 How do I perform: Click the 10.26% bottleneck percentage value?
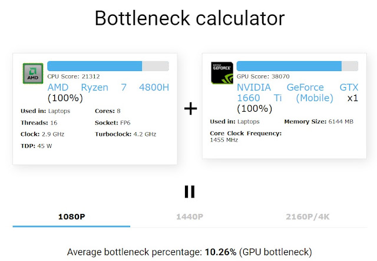[x=220, y=252]
